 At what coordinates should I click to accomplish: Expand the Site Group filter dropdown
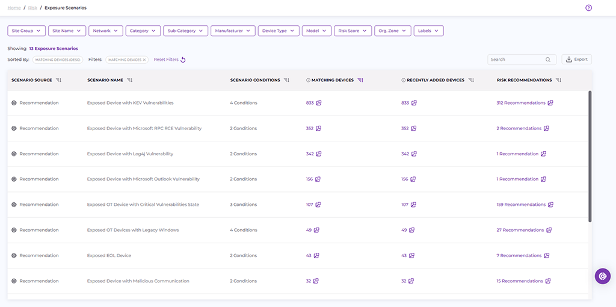[x=26, y=31]
